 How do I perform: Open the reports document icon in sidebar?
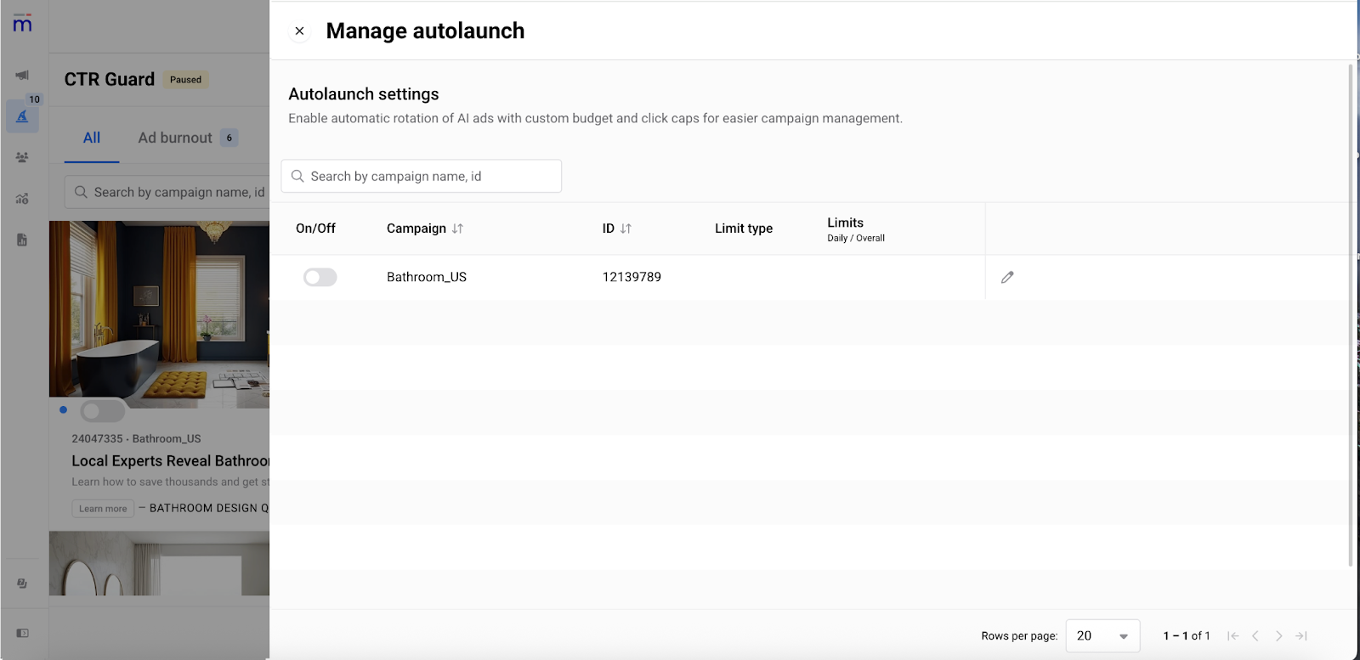(22, 240)
